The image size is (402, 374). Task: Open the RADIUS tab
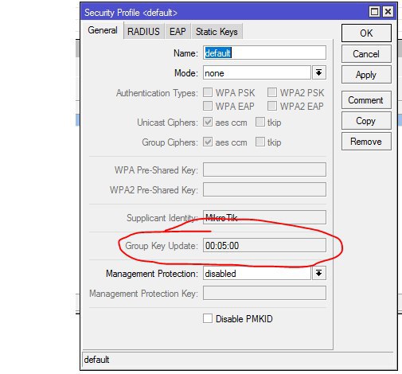[x=143, y=32]
